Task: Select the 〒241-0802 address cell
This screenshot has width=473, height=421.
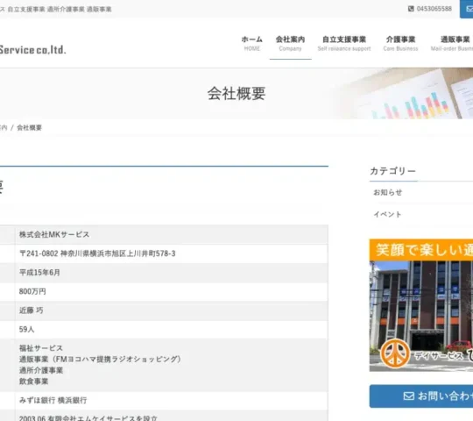Action: point(172,253)
